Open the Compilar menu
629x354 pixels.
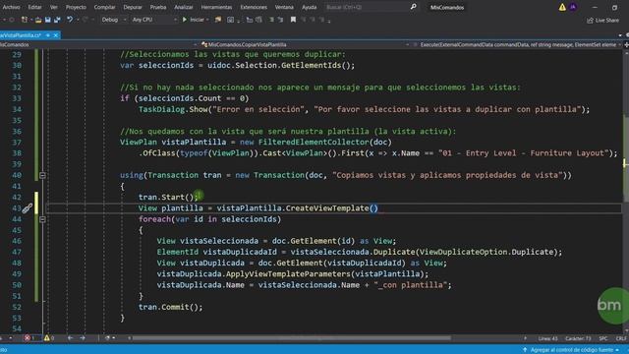[x=104, y=7]
